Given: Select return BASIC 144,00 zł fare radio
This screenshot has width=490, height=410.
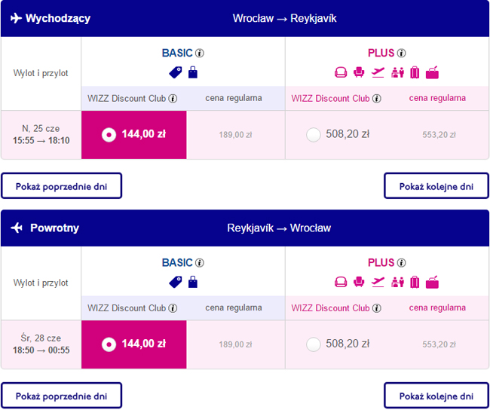Looking at the screenshot, I should (x=109, y=344).
